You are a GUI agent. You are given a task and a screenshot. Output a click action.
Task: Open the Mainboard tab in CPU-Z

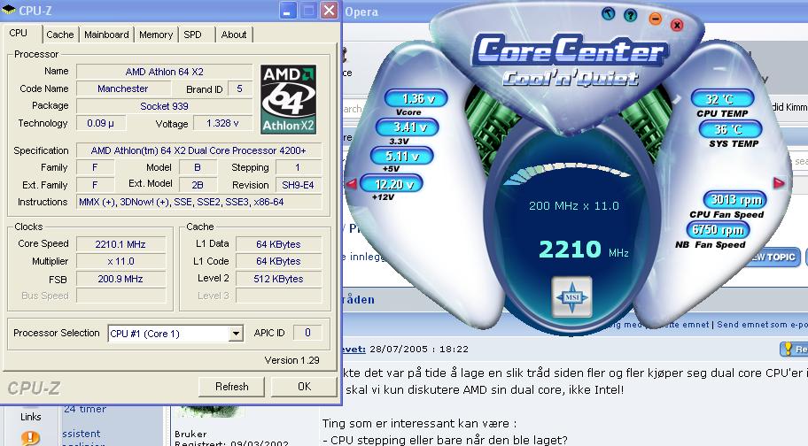coord(106,35)
